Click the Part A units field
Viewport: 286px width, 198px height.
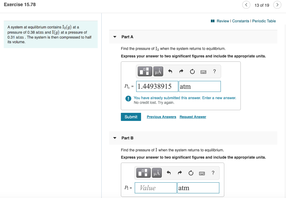click(200, 86)
